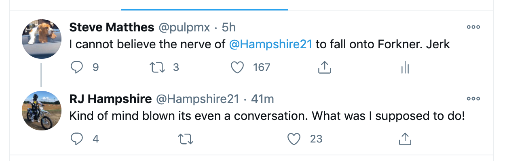Share RJ Hampshire's reply
Image resolution: width=507 pixels, height=161 pixels.
405,139
